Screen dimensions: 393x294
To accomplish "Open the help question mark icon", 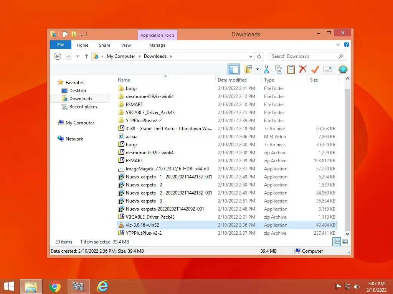I will 347,44.
